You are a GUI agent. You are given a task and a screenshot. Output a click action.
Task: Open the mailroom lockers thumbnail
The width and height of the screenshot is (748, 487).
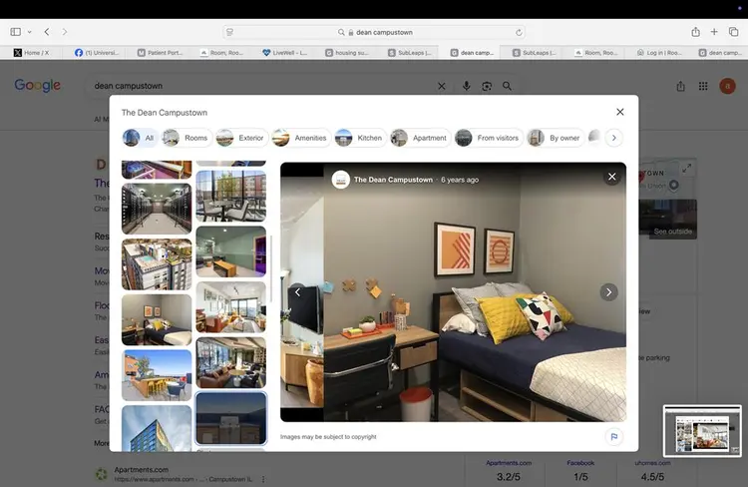coord(157,209)
